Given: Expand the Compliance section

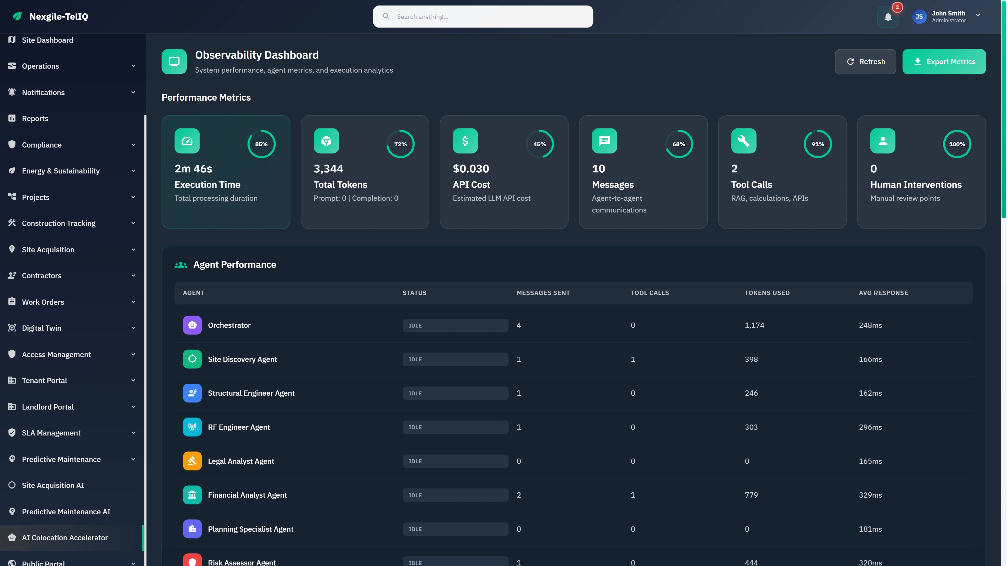Looking at the screenshot, I should click(42, 145).
